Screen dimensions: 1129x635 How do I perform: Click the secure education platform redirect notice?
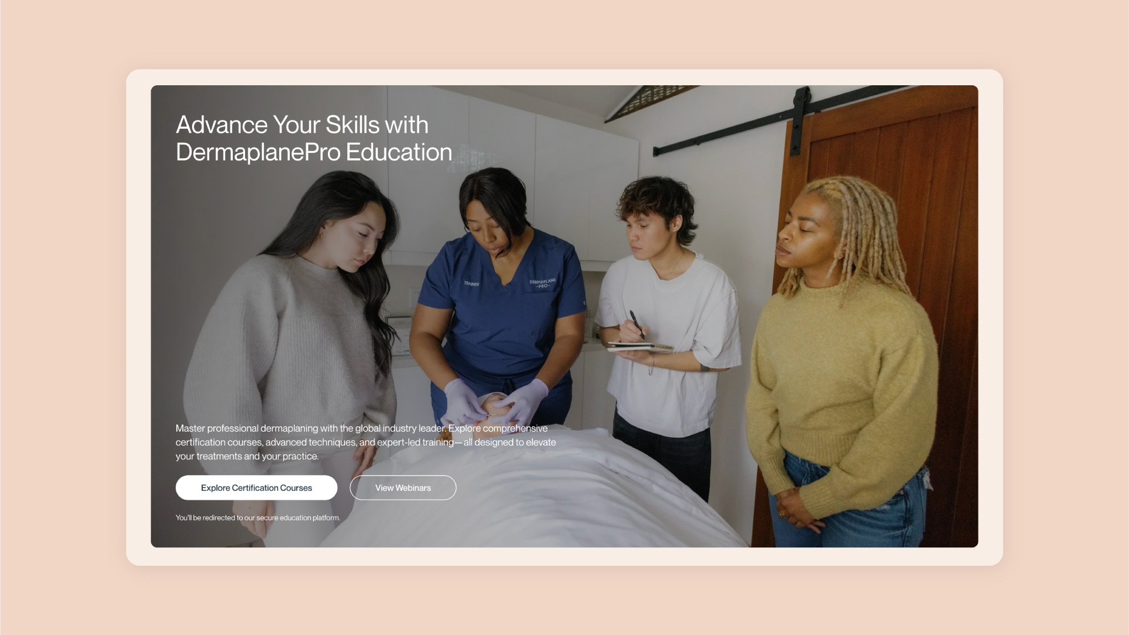(257, 517)
